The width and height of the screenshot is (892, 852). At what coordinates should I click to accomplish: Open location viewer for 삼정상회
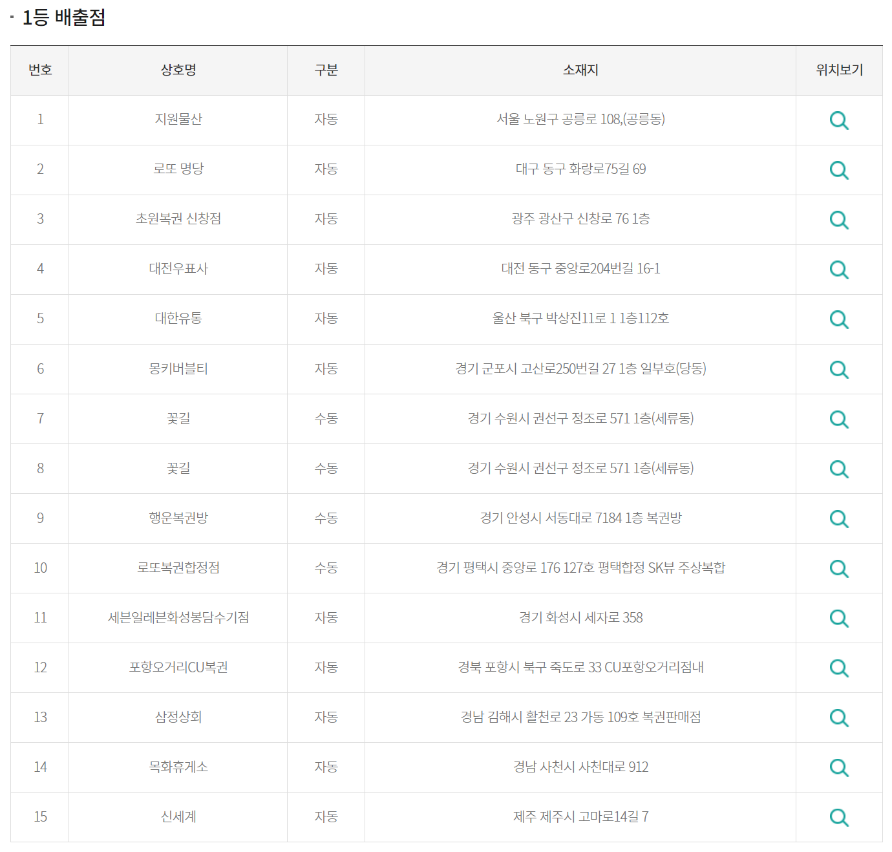pyautogui.click(x=838, y=718)
